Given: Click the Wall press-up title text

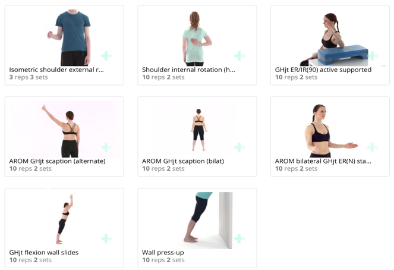Looking at the screenshot, I should click(163, 253).
